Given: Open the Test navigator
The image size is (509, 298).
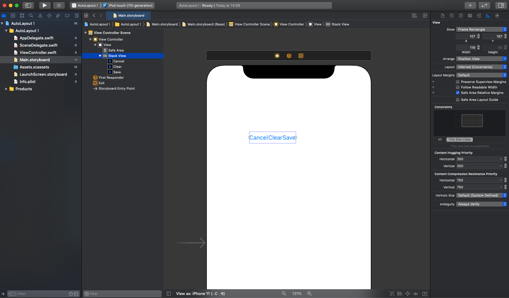Looking at the screenshot, I should 49,15.
